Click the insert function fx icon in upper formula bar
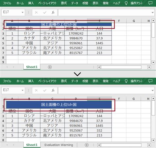 pos(53,12)
